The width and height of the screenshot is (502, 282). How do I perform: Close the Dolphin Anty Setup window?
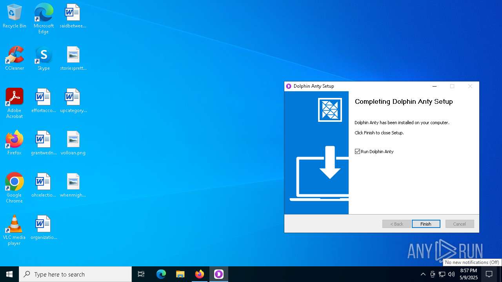[x=470, y=86]
